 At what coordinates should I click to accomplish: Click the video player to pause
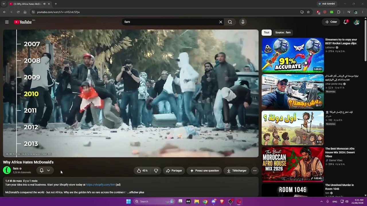click(131, 93)
